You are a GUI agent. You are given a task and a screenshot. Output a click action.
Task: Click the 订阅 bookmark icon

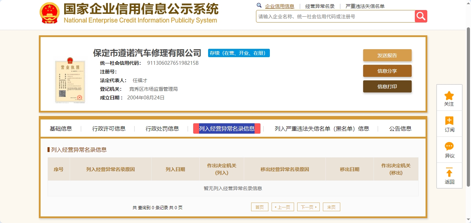[449, 121]
